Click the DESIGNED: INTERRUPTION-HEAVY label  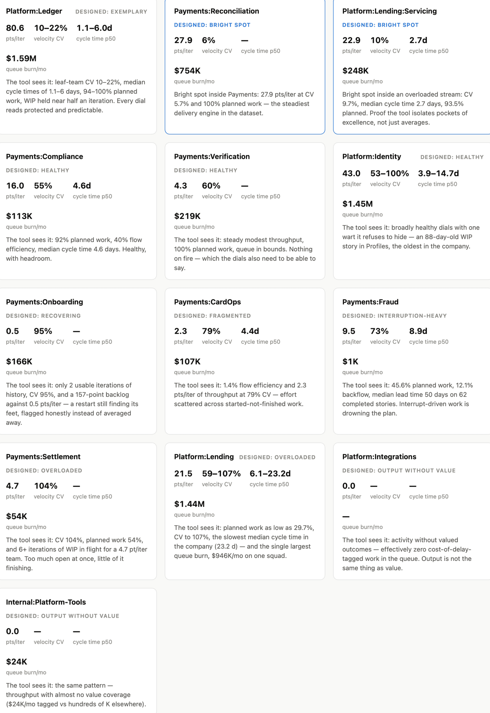394,315
